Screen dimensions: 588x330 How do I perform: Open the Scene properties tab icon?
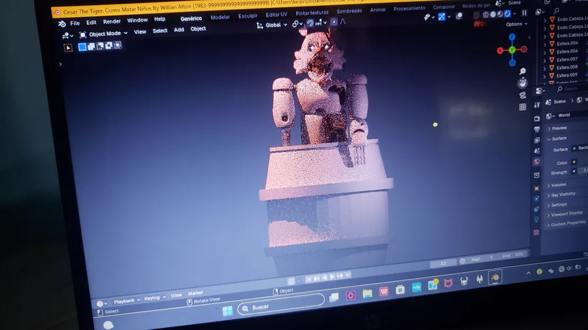pyautogui.click(x=537, y=151)
